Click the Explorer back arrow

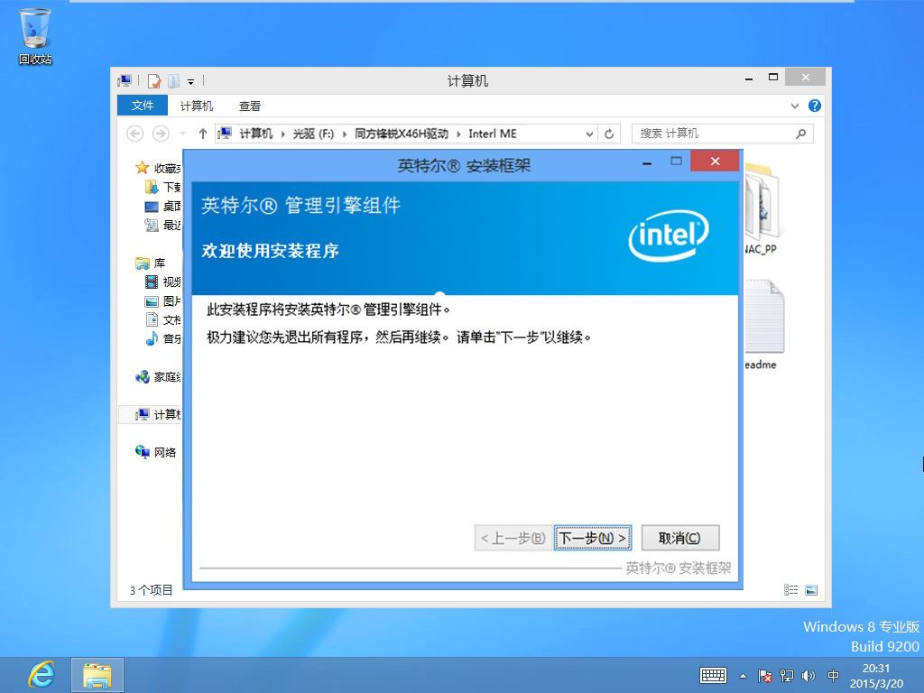(135, 134)
